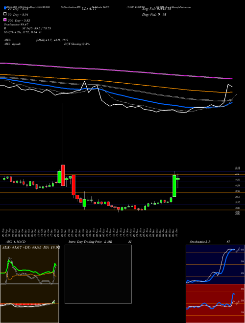245x323 pixels.
Task: Click the MACD values line
Action: tap(23, 32)
